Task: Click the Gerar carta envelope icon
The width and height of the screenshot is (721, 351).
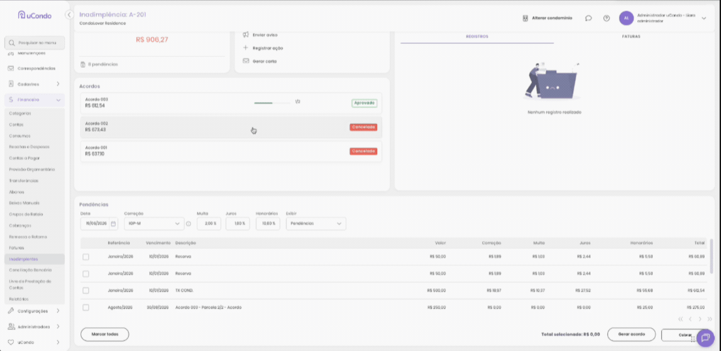Action: pos(246,61)
